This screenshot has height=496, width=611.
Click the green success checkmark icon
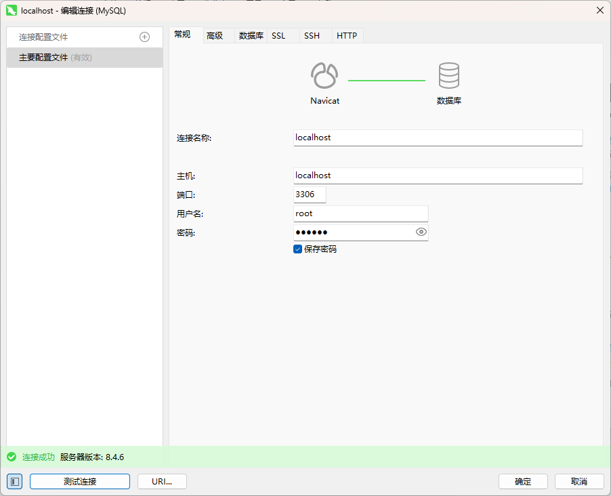point(12,457)
